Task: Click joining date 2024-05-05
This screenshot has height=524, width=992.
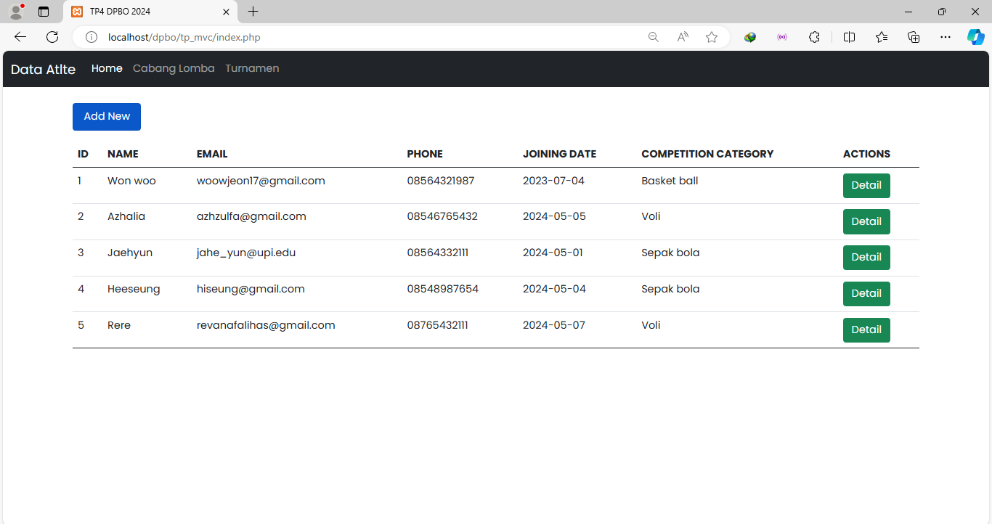Action: coord(554,216)
